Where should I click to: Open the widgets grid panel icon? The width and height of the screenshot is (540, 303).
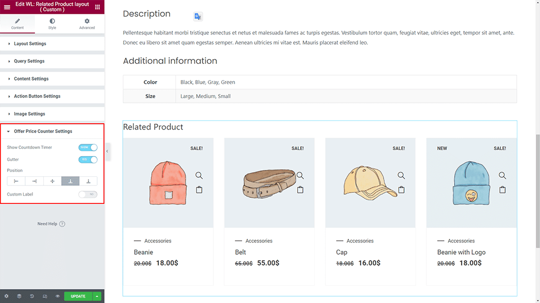(97, 7)
